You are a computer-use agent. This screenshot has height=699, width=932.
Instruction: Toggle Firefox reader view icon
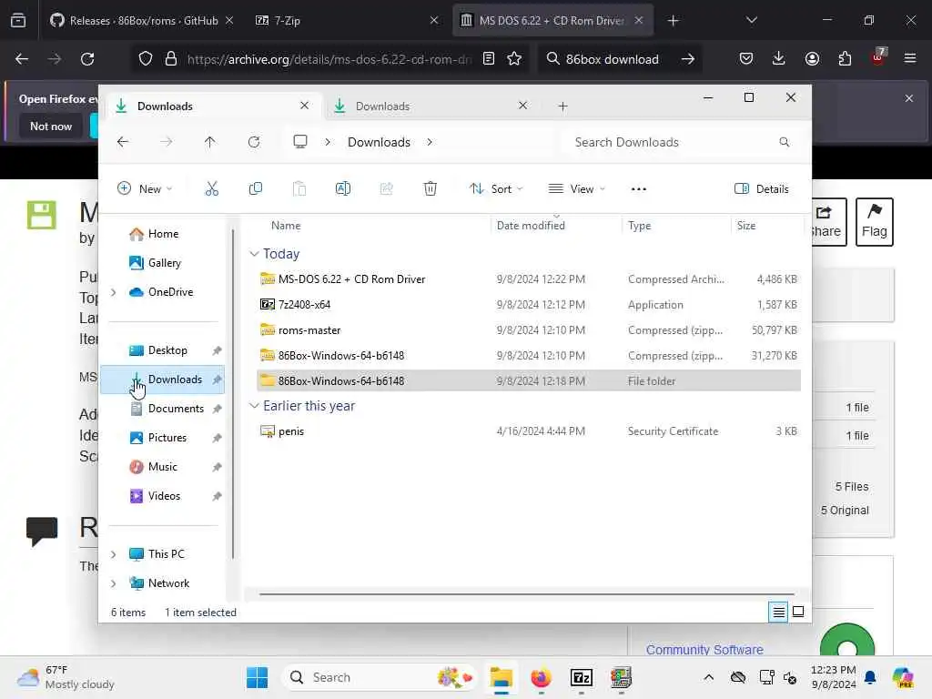pyautogui.click(x=489, y=59)
